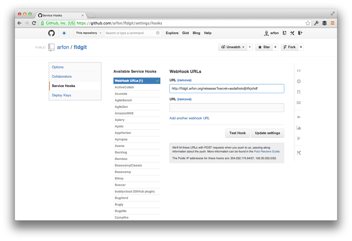Click Add another webhook URL link
Image resolution: width=352 pixels, height=241 pixels.
pyautogui.click(x=190, y=118)
